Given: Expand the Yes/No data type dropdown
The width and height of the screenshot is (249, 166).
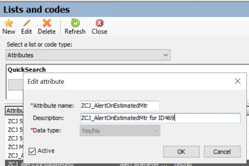Looking at the screenshot, I should 120,131.
